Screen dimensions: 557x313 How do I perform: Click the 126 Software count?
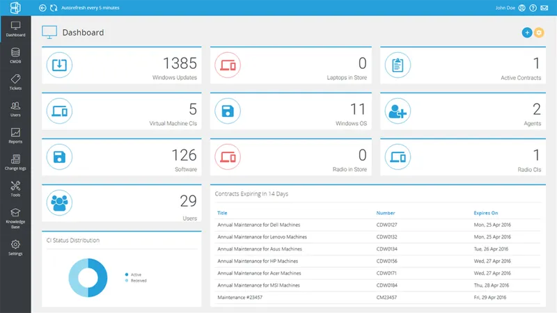point(184,155)
